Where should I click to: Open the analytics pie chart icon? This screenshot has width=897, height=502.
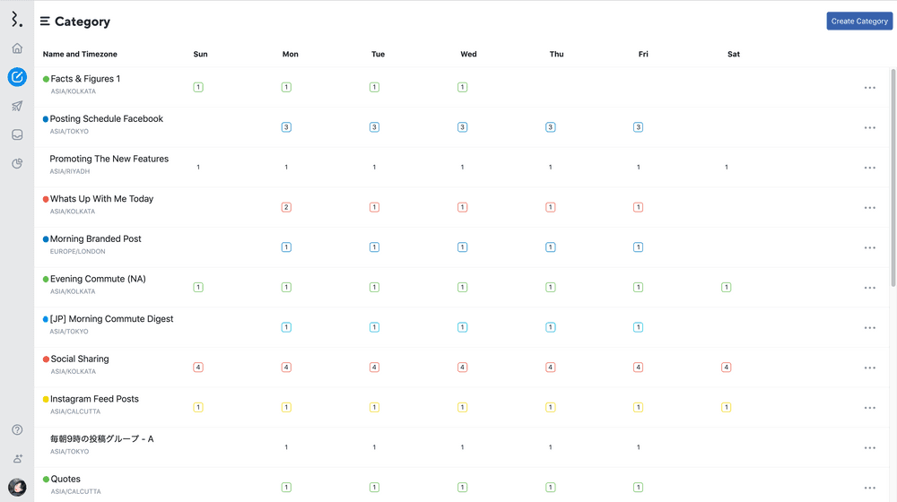[17, 163]
